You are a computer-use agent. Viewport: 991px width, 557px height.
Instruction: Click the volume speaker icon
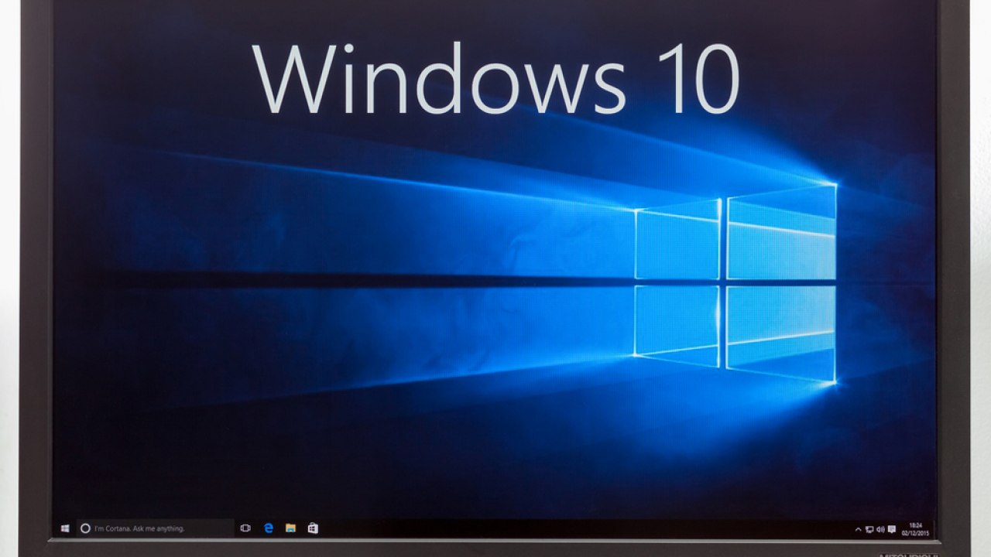[880, 530]
